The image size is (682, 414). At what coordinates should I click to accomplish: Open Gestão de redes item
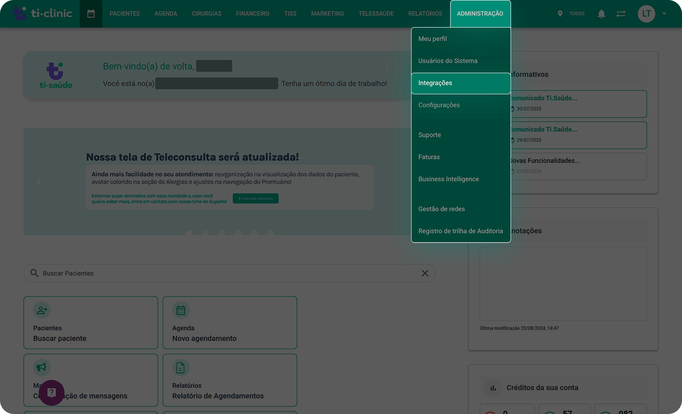click(461, 209)
